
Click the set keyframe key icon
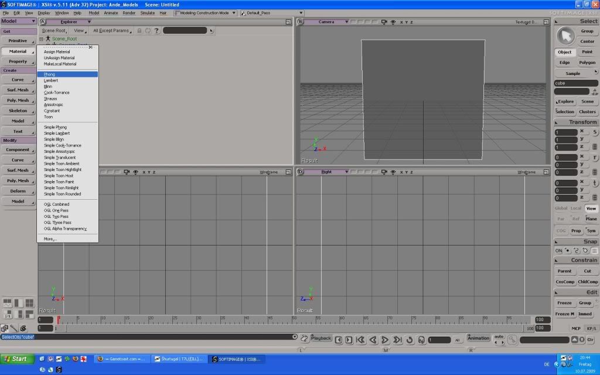[x=512, y=339]
